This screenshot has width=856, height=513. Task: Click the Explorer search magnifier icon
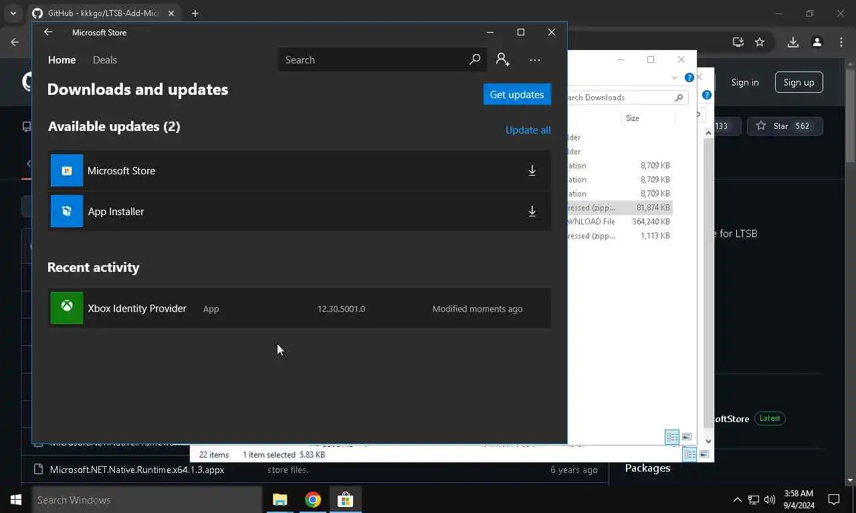[679, 98]
